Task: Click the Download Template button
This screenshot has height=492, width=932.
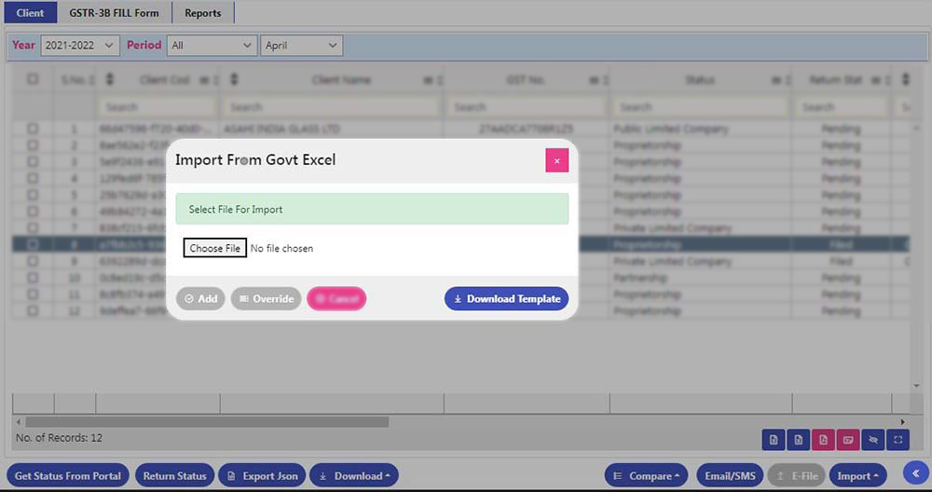Action: [506, 299]
